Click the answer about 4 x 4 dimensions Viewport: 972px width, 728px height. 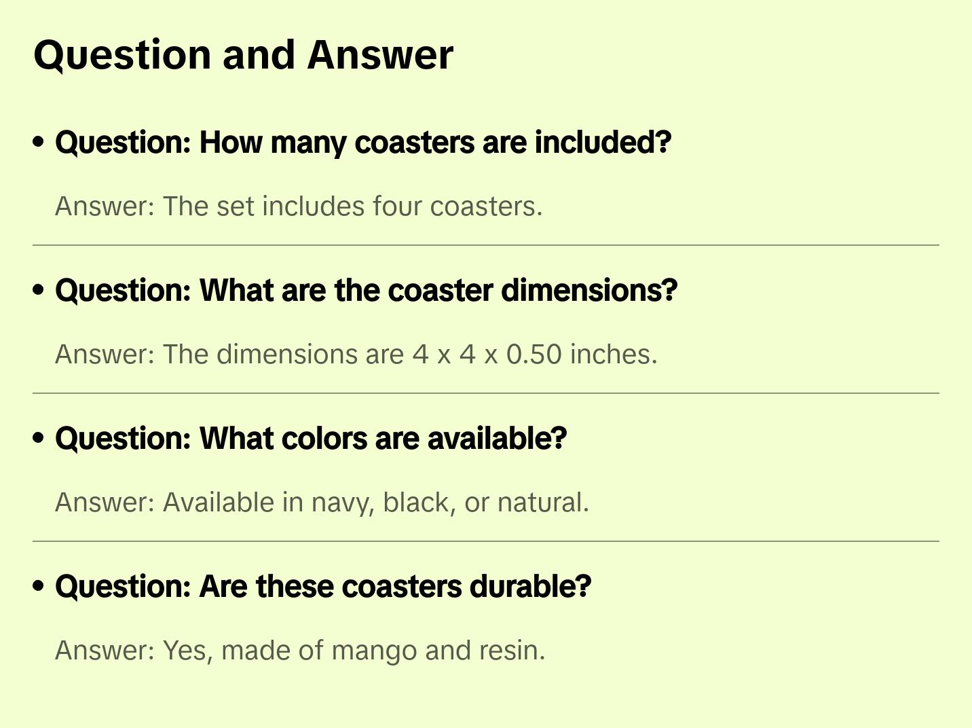coord(356,354)
